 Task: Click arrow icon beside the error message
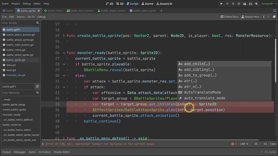point(43,144)
